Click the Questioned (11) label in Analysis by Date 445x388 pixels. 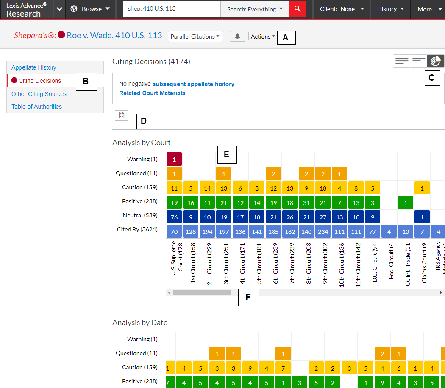click(x=136, y=353)
